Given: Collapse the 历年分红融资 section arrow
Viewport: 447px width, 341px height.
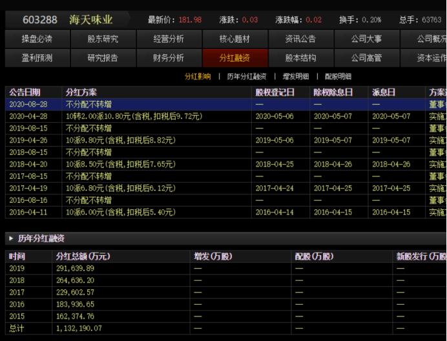Looking at the screenshot, I should (11, 238).
